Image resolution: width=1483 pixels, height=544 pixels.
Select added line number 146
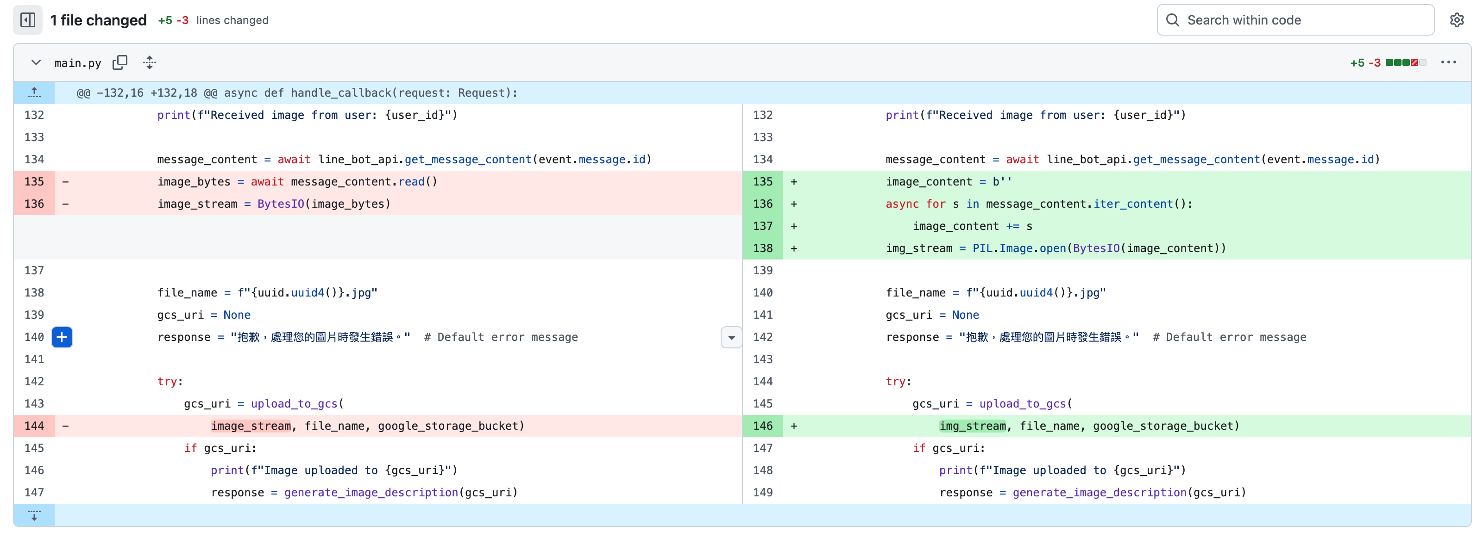coord(762,426)
